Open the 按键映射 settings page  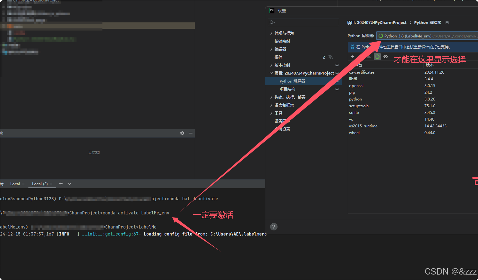tap(282, 41)
